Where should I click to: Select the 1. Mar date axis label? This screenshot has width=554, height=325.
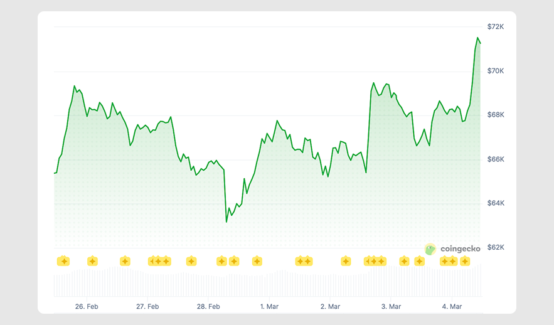[x=269, y=307]
